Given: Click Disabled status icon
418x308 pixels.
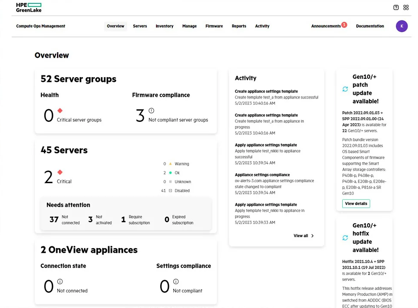Looking at the screenshot, I should [170, 190].
